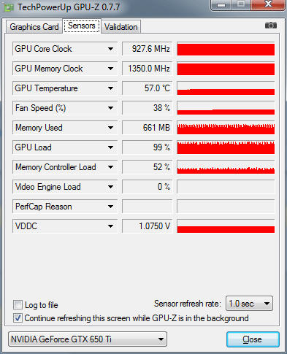Viewport: 287px width, 354px height.
Task: Open the Validation tab
Action: [120, 27]
